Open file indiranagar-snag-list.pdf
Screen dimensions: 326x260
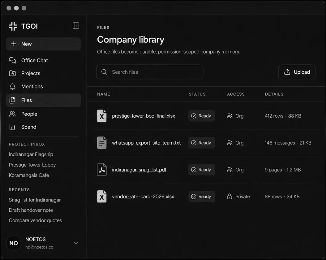(139, 170)
